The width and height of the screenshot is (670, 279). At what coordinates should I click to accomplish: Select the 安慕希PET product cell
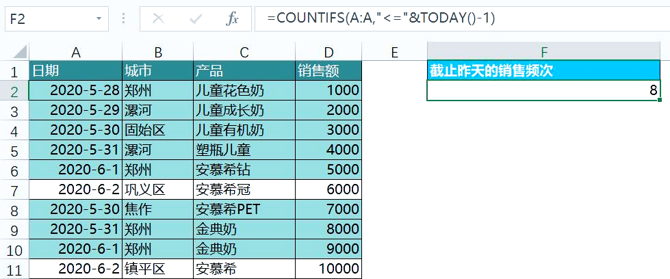pos(244,210)
